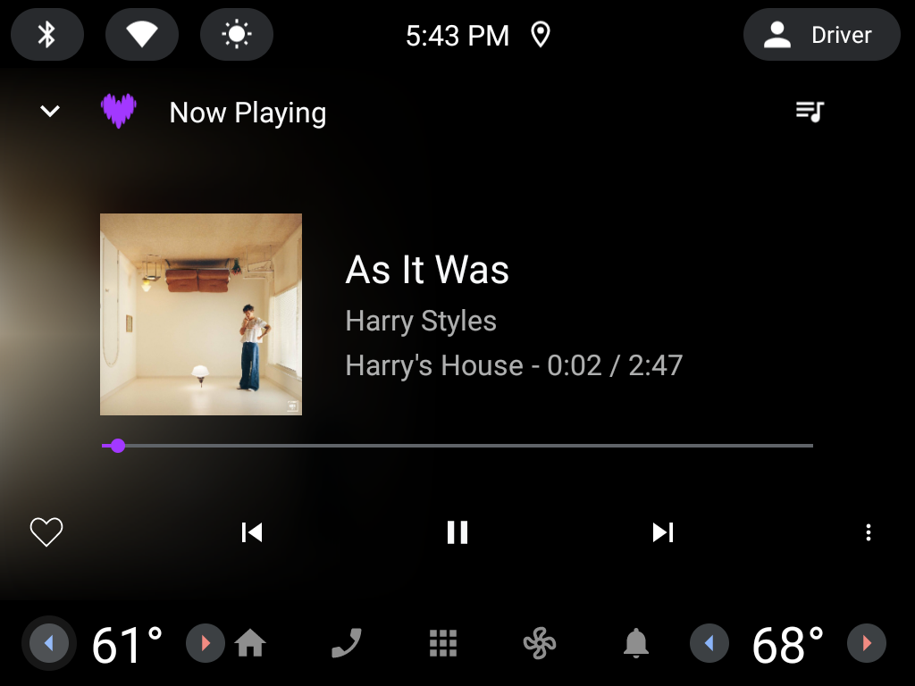Screen dimensions: 915x686
Task: Open the notifications bell
Action: 636,643
